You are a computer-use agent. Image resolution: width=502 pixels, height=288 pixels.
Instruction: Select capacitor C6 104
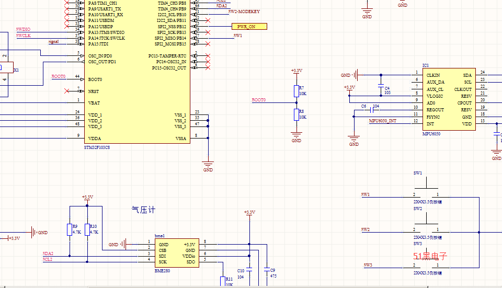[372, 110]
